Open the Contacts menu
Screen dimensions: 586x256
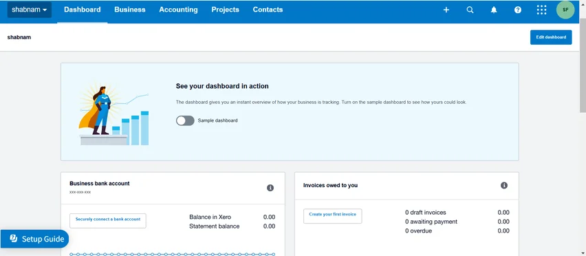[268, 10]
